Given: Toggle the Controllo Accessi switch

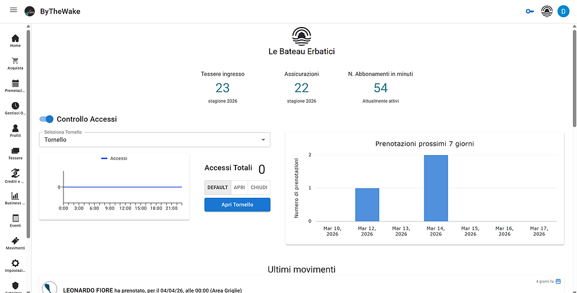Looking at the screenshot, I should click(x=47, y=119).
